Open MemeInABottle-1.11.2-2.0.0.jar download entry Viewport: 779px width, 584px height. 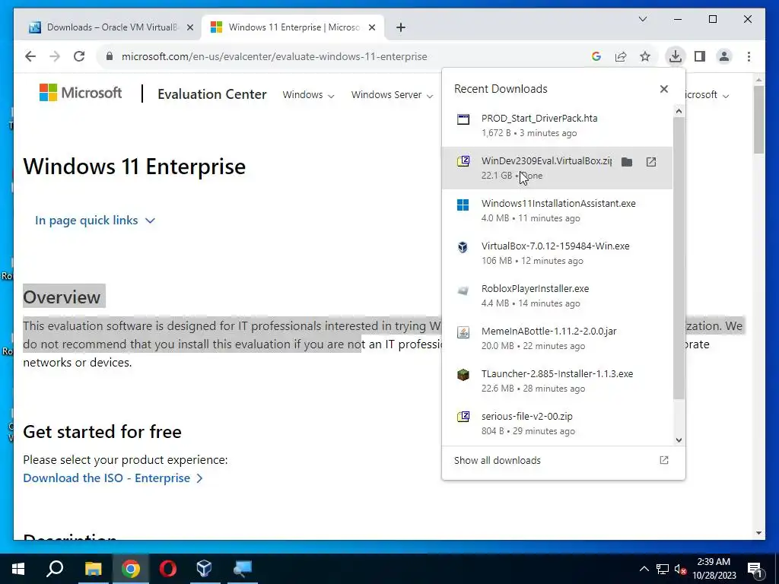557,338
